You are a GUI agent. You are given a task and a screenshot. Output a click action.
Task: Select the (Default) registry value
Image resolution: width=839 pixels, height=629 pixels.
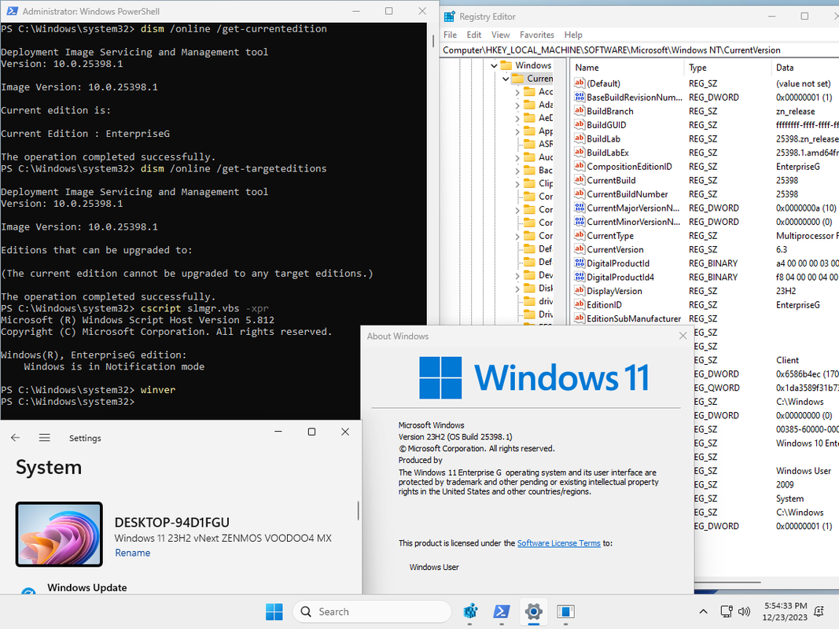(x=603, y=83)
